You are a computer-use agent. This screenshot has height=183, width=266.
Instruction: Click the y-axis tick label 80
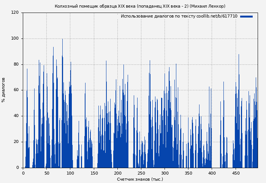click(x=16, y=64)
